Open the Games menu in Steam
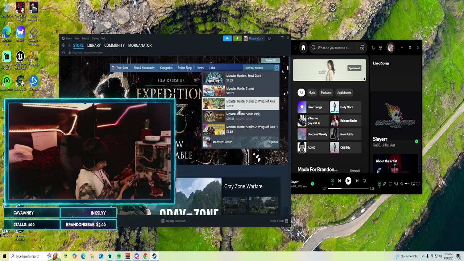The image size is (464, 261). point(95,38)
